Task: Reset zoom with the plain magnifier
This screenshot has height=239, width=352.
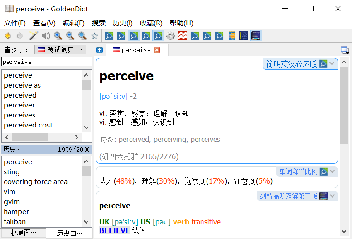Action: click(82, 36)
